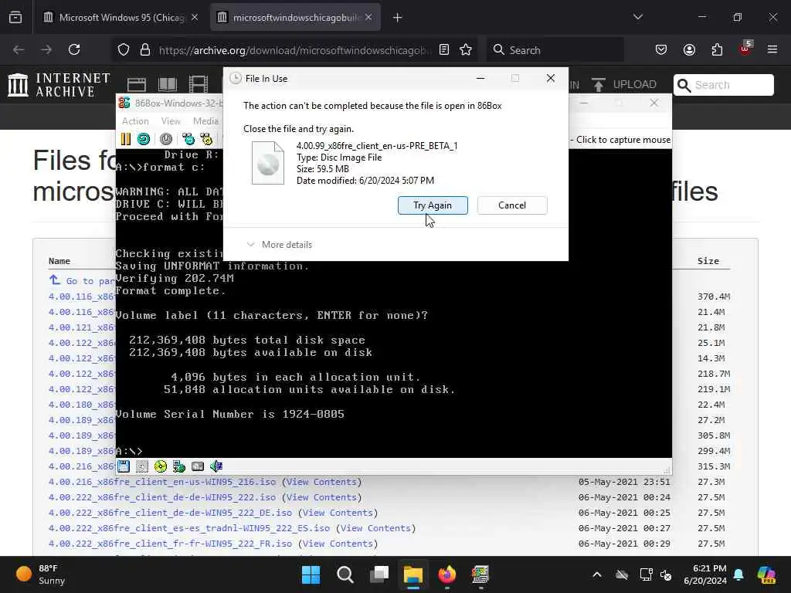Open taskbar Search
This screenshot has width=791, height=593.
point(345,574)
